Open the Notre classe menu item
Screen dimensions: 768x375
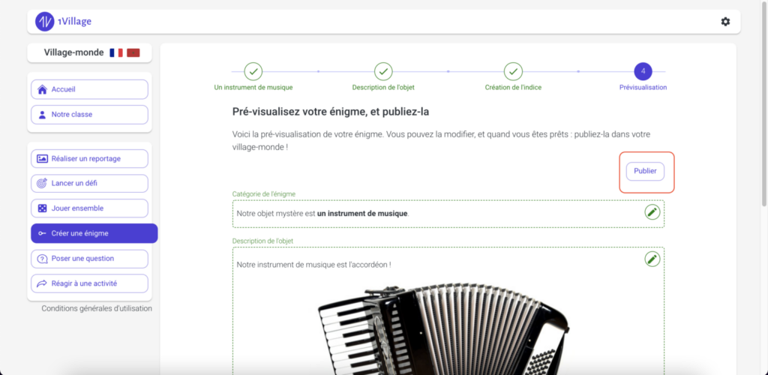89,115
